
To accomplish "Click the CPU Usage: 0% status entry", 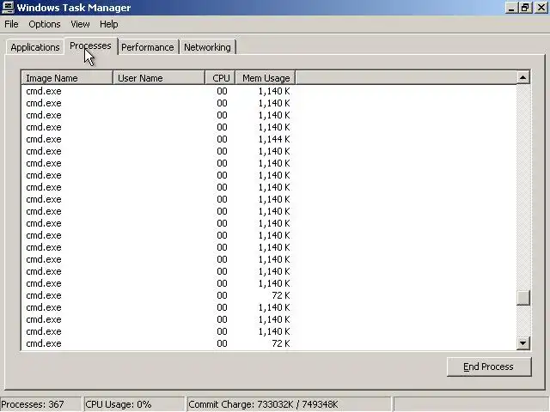I will point(134,404).
